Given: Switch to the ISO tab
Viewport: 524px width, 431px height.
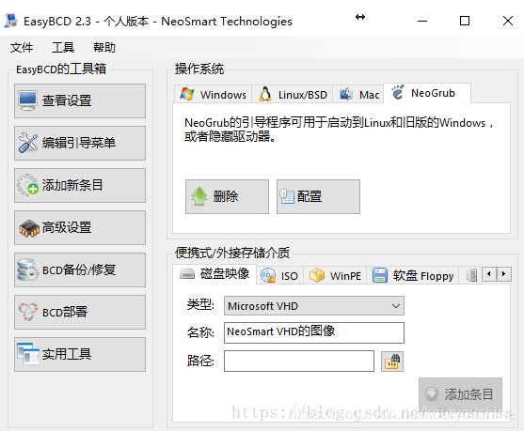Looking at the screenshot, I should click(280, 275).
